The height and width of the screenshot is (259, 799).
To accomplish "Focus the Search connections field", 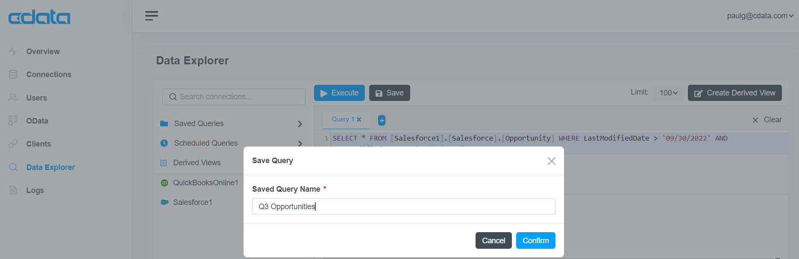I will click(234, 97).
